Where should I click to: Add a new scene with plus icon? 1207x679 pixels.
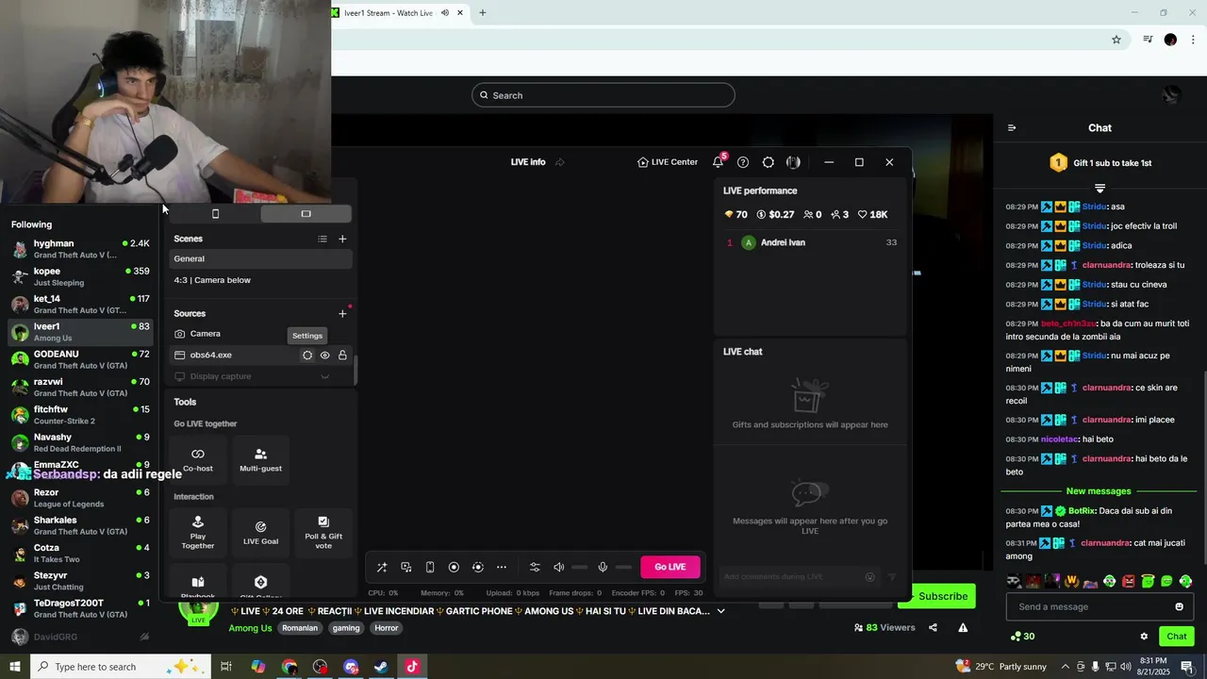click(x=342, y=240)
